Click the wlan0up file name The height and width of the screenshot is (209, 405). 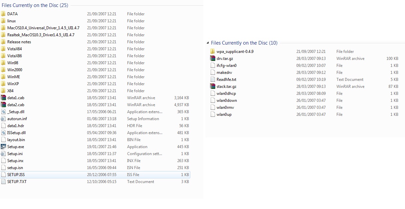224,114
